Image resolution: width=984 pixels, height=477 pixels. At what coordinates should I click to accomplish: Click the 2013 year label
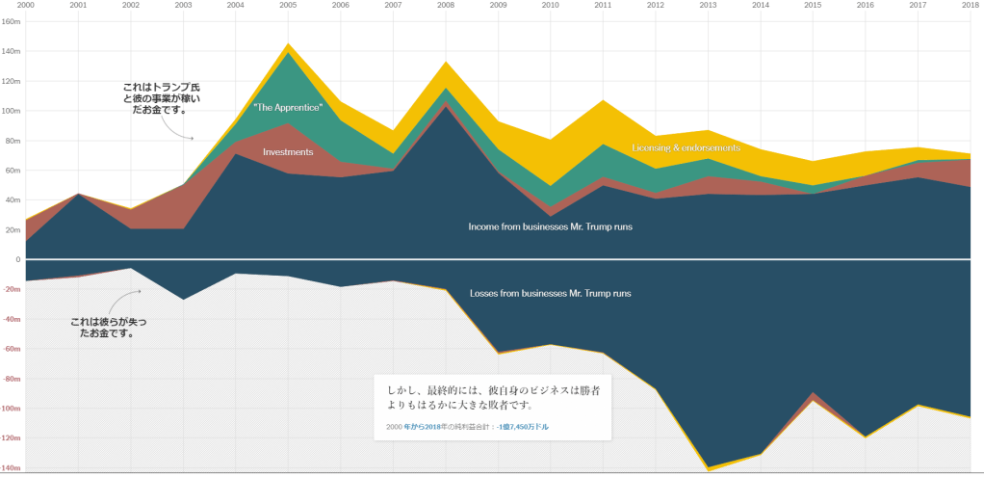(x=708, y=6)
